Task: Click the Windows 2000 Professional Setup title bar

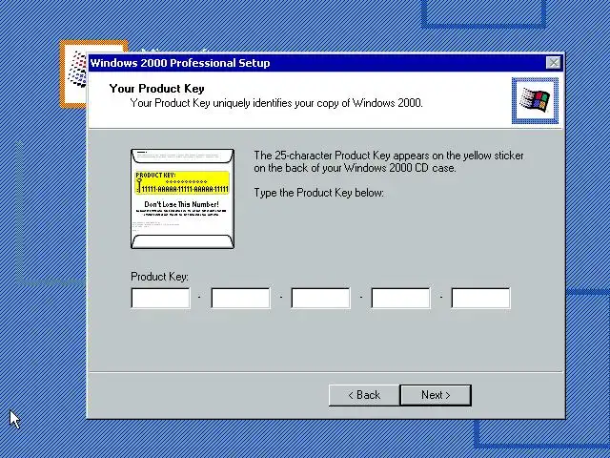Action: pos(316,63)
